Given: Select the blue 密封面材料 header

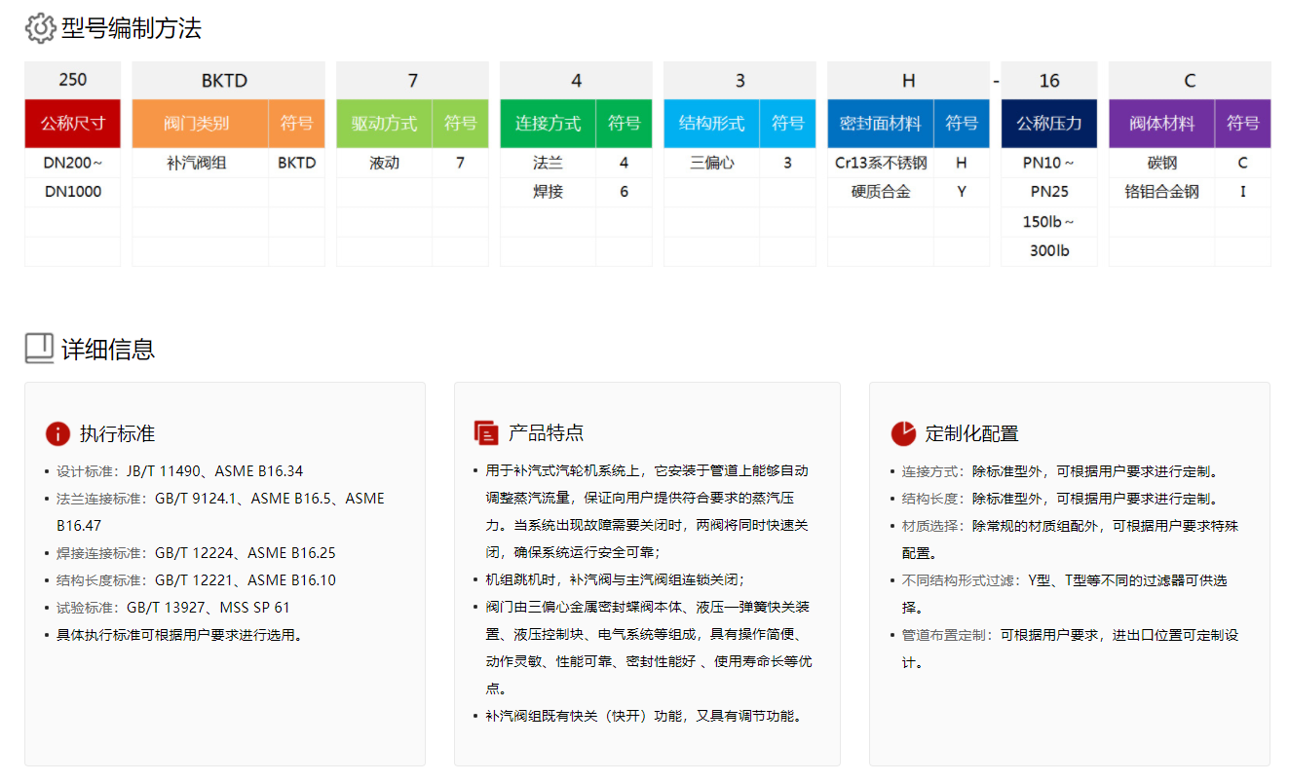Looking at the screenshot, I should point(880,124).
